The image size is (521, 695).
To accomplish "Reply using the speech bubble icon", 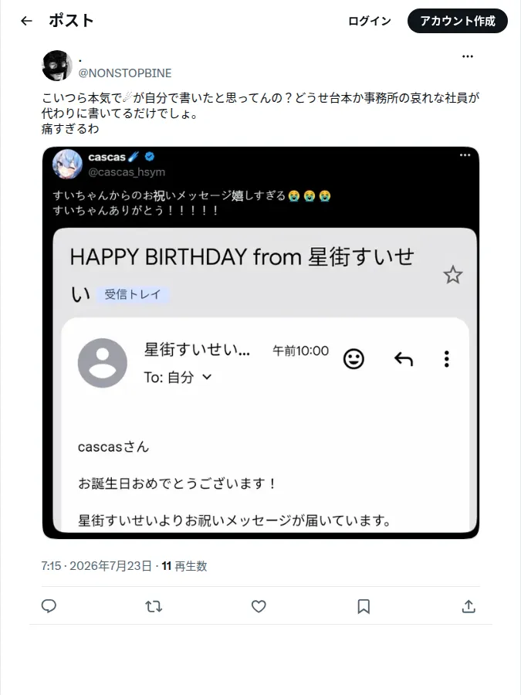I will 49,606.
